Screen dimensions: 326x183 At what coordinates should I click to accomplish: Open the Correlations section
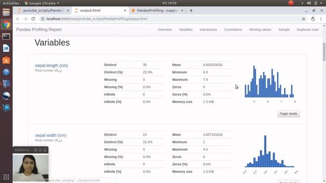tap(233, 29)
